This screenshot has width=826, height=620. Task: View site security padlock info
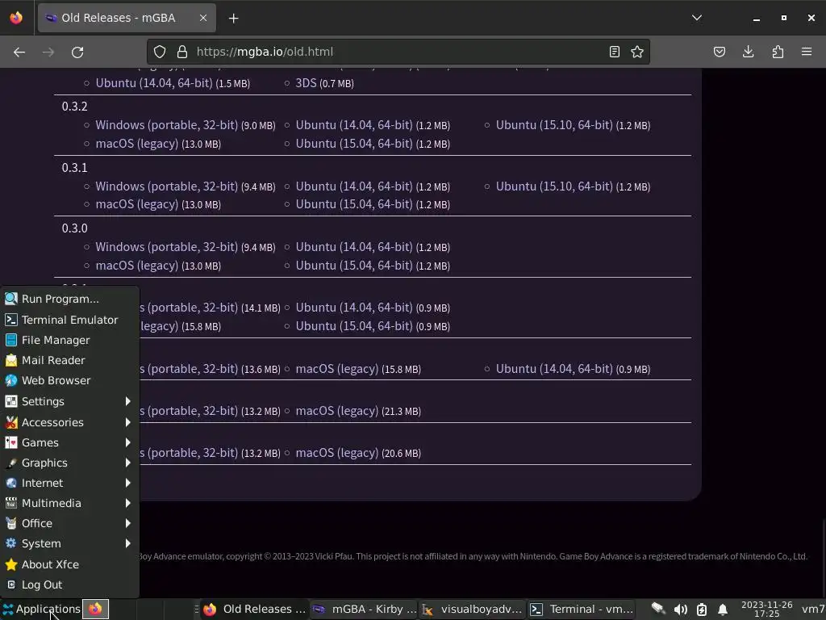click(x=182, y=52)
